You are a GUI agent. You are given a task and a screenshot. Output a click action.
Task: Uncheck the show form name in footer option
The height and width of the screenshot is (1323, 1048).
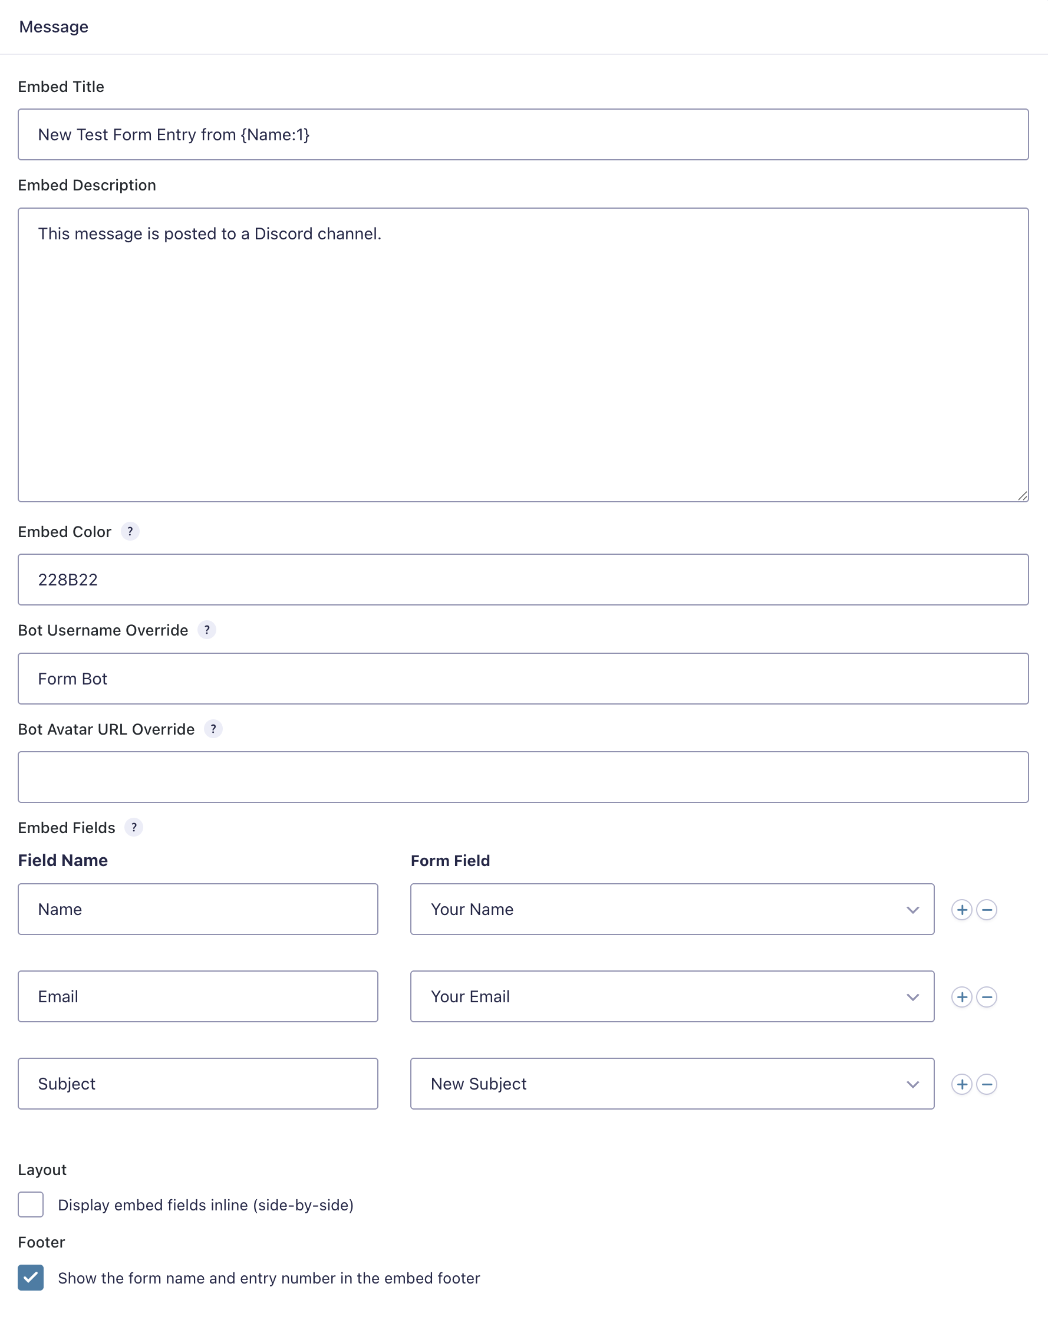click(31, 1278)
